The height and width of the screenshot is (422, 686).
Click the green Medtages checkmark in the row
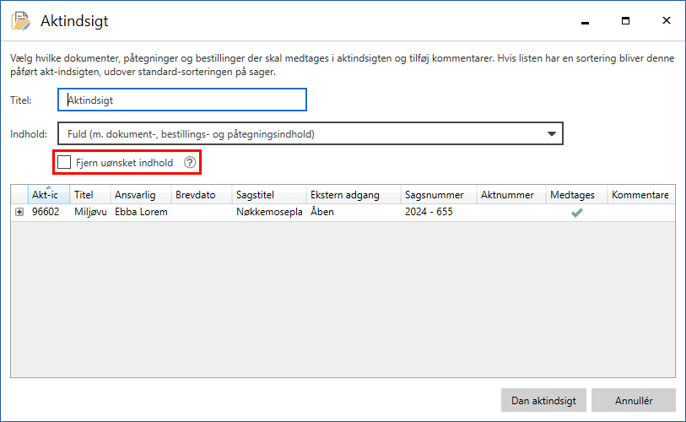click(x=577, y=213)
